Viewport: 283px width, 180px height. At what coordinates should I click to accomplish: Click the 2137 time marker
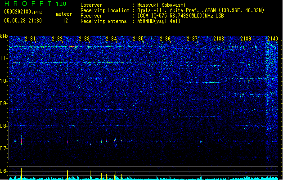192,39
